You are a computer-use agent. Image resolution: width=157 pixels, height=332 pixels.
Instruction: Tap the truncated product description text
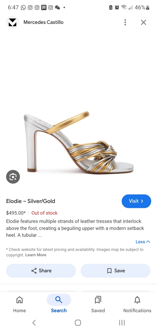point(75,228)
